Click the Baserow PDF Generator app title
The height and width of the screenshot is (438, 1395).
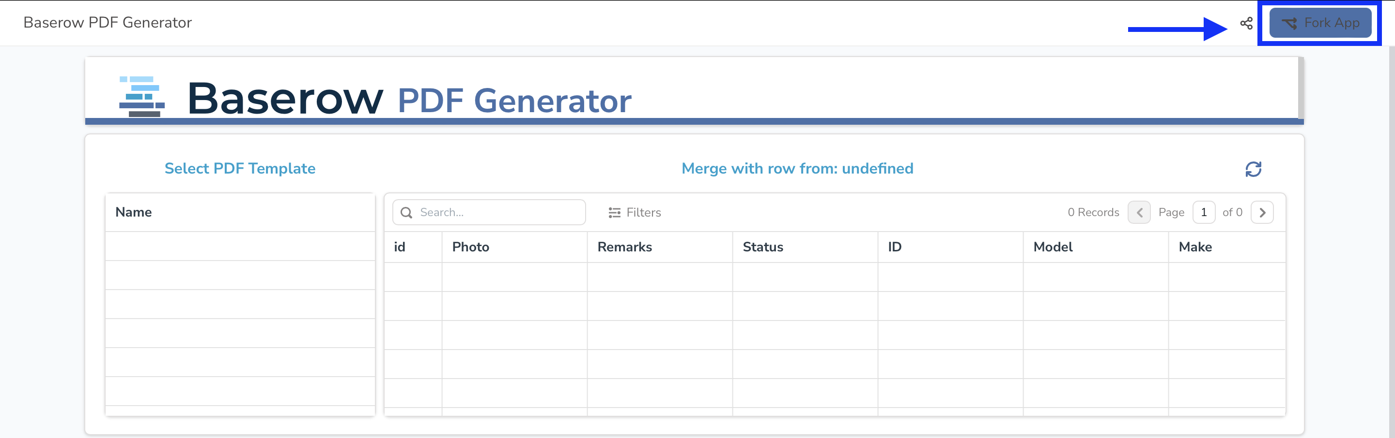coord(107,23)
